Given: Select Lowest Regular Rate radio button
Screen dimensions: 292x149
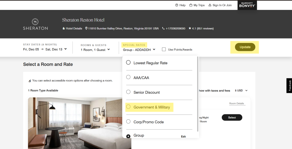Looking at the screenshot, I should (x=128, y=62).
